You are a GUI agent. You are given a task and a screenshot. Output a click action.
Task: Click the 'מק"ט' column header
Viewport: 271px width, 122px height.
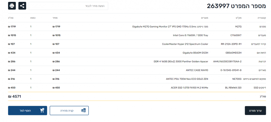pos(239,18)
